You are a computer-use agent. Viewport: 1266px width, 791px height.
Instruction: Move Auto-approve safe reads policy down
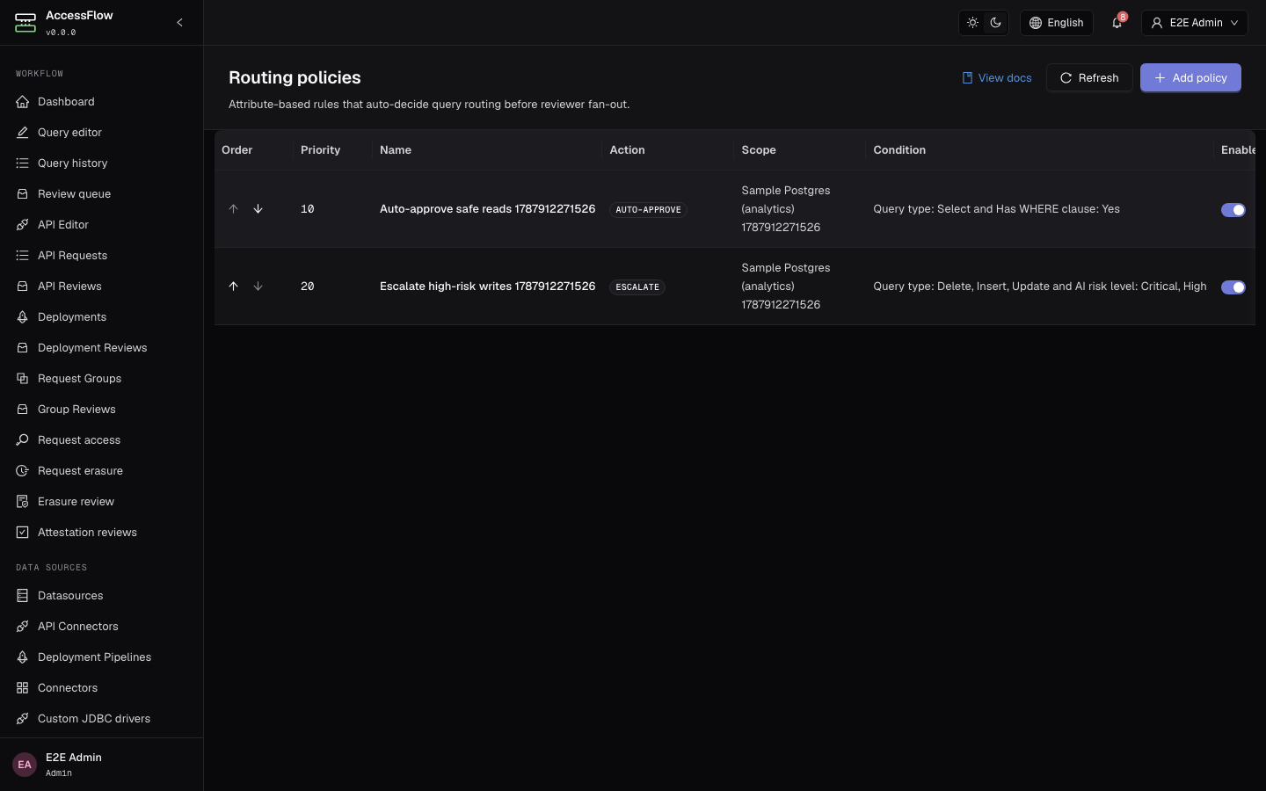coord(258,209)
